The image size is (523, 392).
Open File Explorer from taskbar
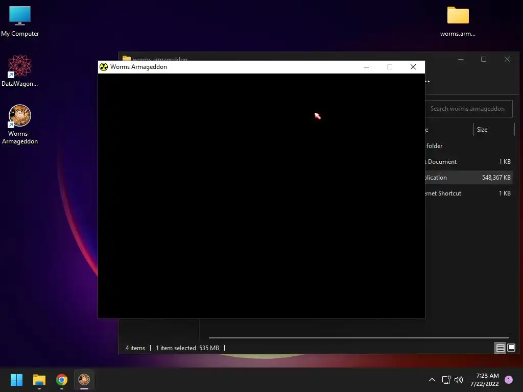[x=39, y=380]
